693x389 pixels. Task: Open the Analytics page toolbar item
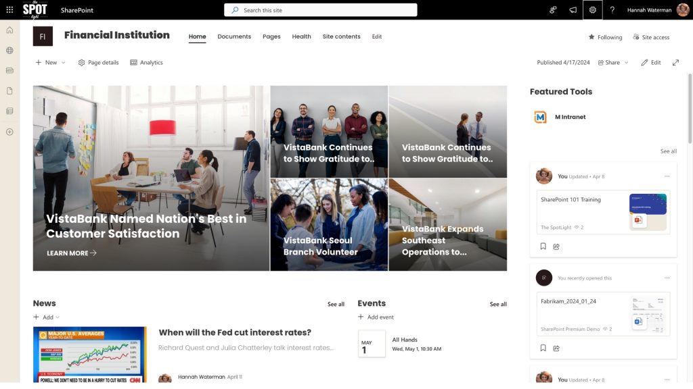pos(146,62)
